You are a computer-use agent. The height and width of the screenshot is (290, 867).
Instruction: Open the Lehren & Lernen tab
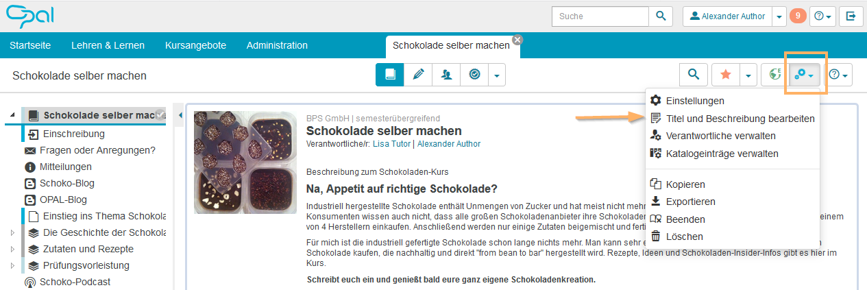(x=108, y=45)
